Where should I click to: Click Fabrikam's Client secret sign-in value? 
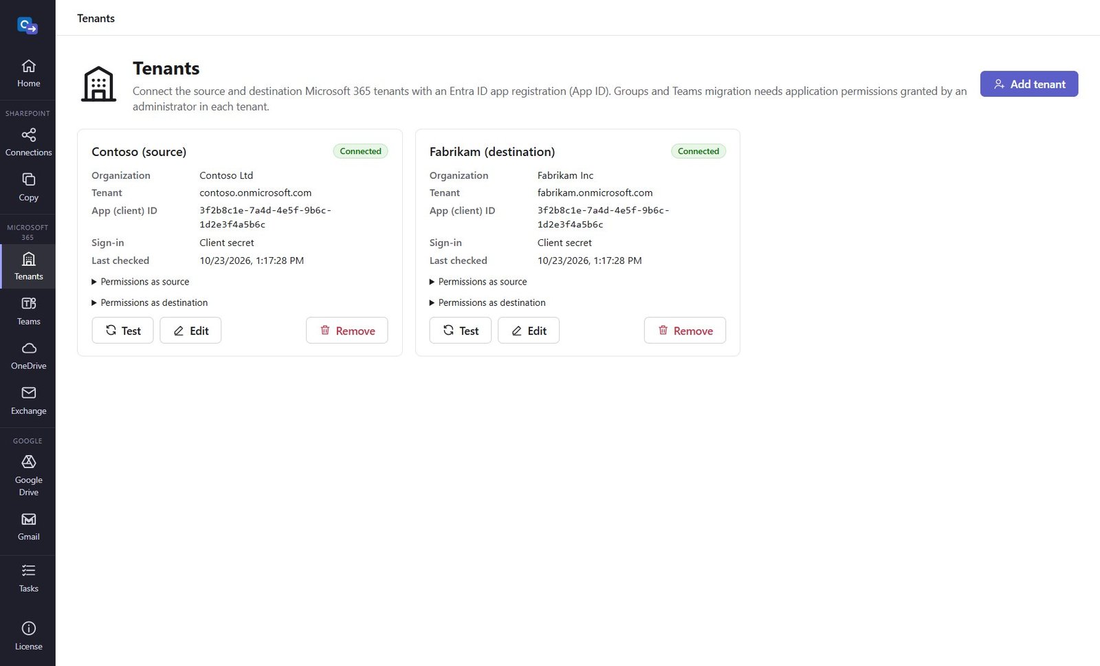564,243
